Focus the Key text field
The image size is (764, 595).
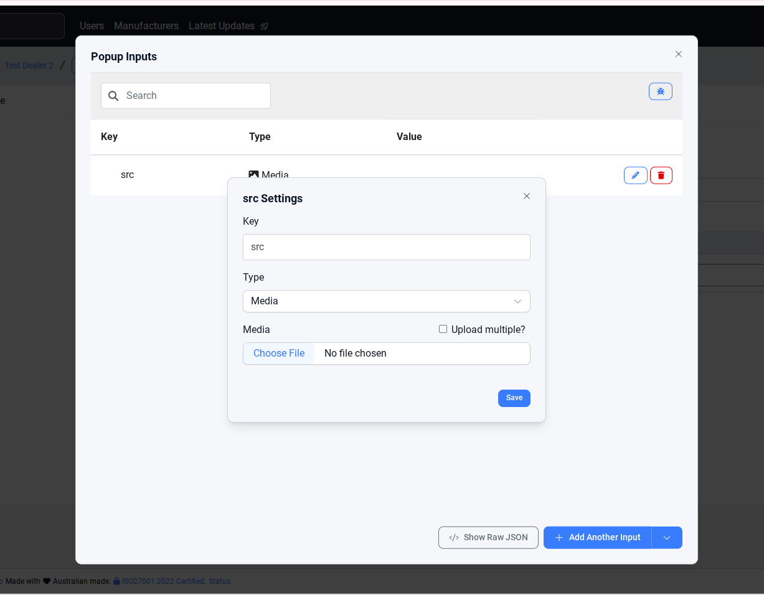click(x=386, y=247)
